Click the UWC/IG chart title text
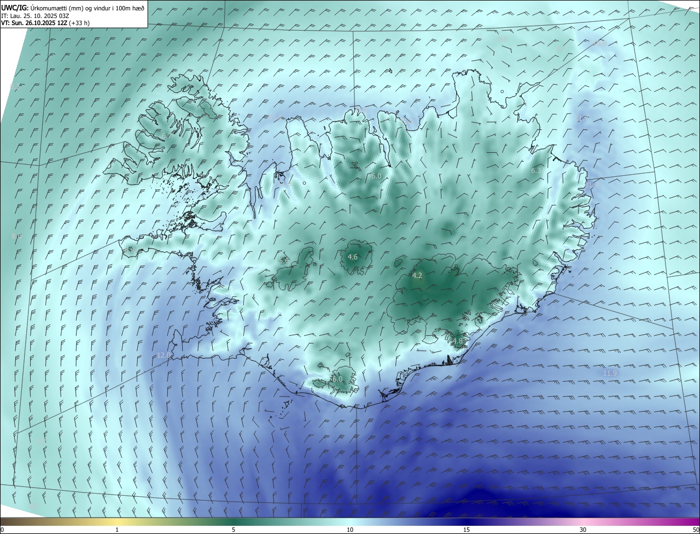This screenshot has width=700, height=534. (x=73, y=8)
